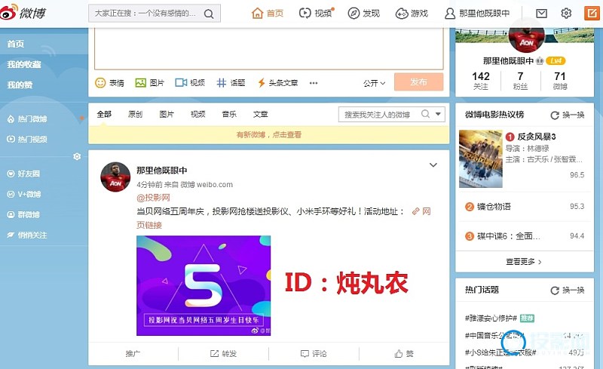Open the 7 粉丝 followers count
The image size is (603, 369).
click(x=520, y=81)
